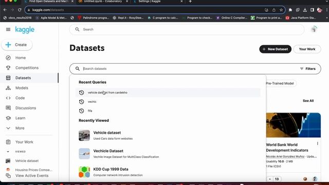Image resolution: width=329 pixels, height=185 pixels.
Task: Open the user profile avatar
Action: 314,29
